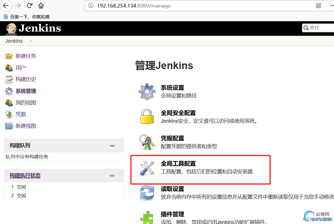
Task: Focus the 查找 search box
Action: tap(318, 28)
